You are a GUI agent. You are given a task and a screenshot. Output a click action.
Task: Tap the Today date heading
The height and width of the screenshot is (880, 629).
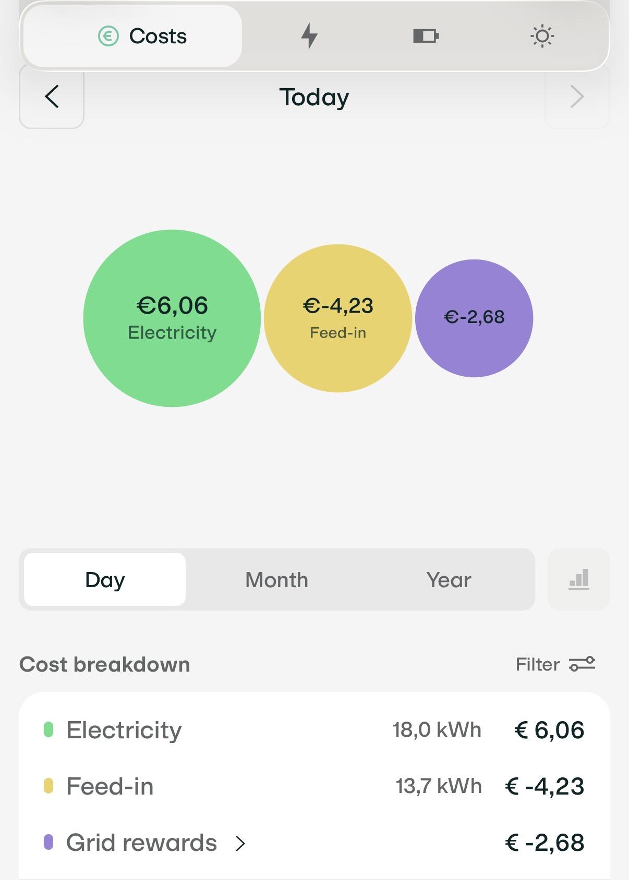click(314, 97)
